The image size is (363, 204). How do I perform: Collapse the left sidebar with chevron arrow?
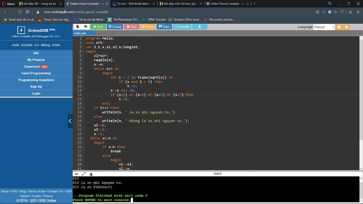pyautogui.click(x=70, y=121)
